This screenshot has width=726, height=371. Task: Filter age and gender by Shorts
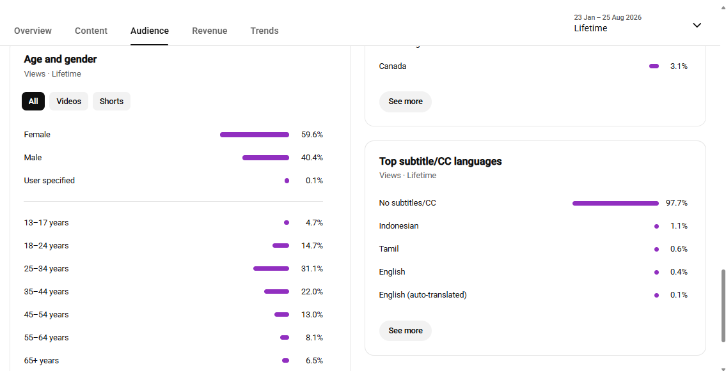click(111, 101)
